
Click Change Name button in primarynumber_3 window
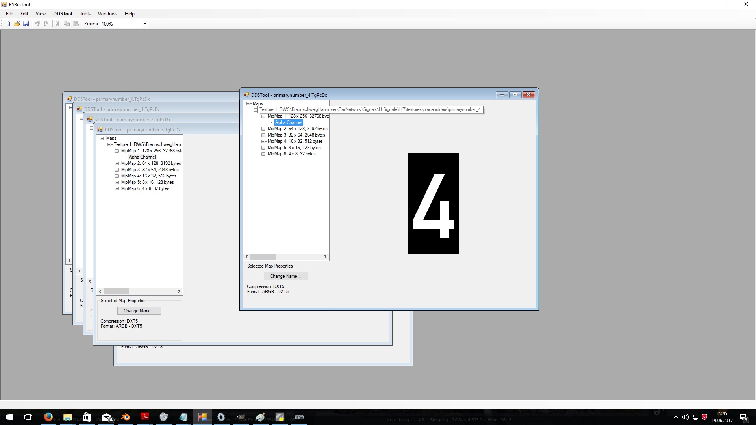(139, 311)
